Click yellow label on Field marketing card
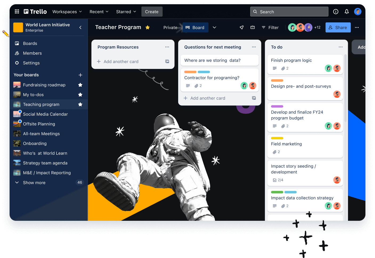Viewport: 375px width, 258px height. pos(277,138)
